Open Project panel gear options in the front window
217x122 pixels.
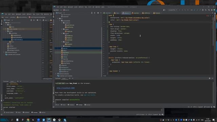(x=98, y=13)
